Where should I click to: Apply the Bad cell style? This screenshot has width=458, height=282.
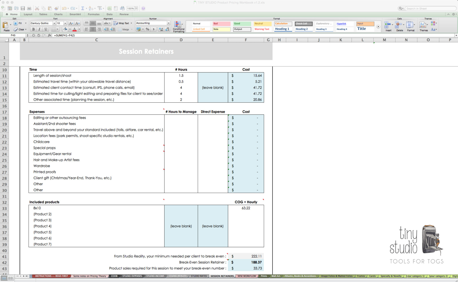(x=222, y=24)
